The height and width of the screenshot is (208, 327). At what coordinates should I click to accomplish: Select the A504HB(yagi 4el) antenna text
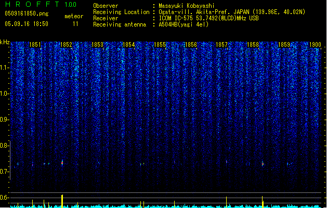[x=184, y=24]
